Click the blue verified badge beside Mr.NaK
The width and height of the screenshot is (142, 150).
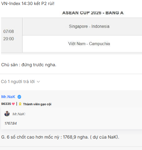(x=19, y=97)
